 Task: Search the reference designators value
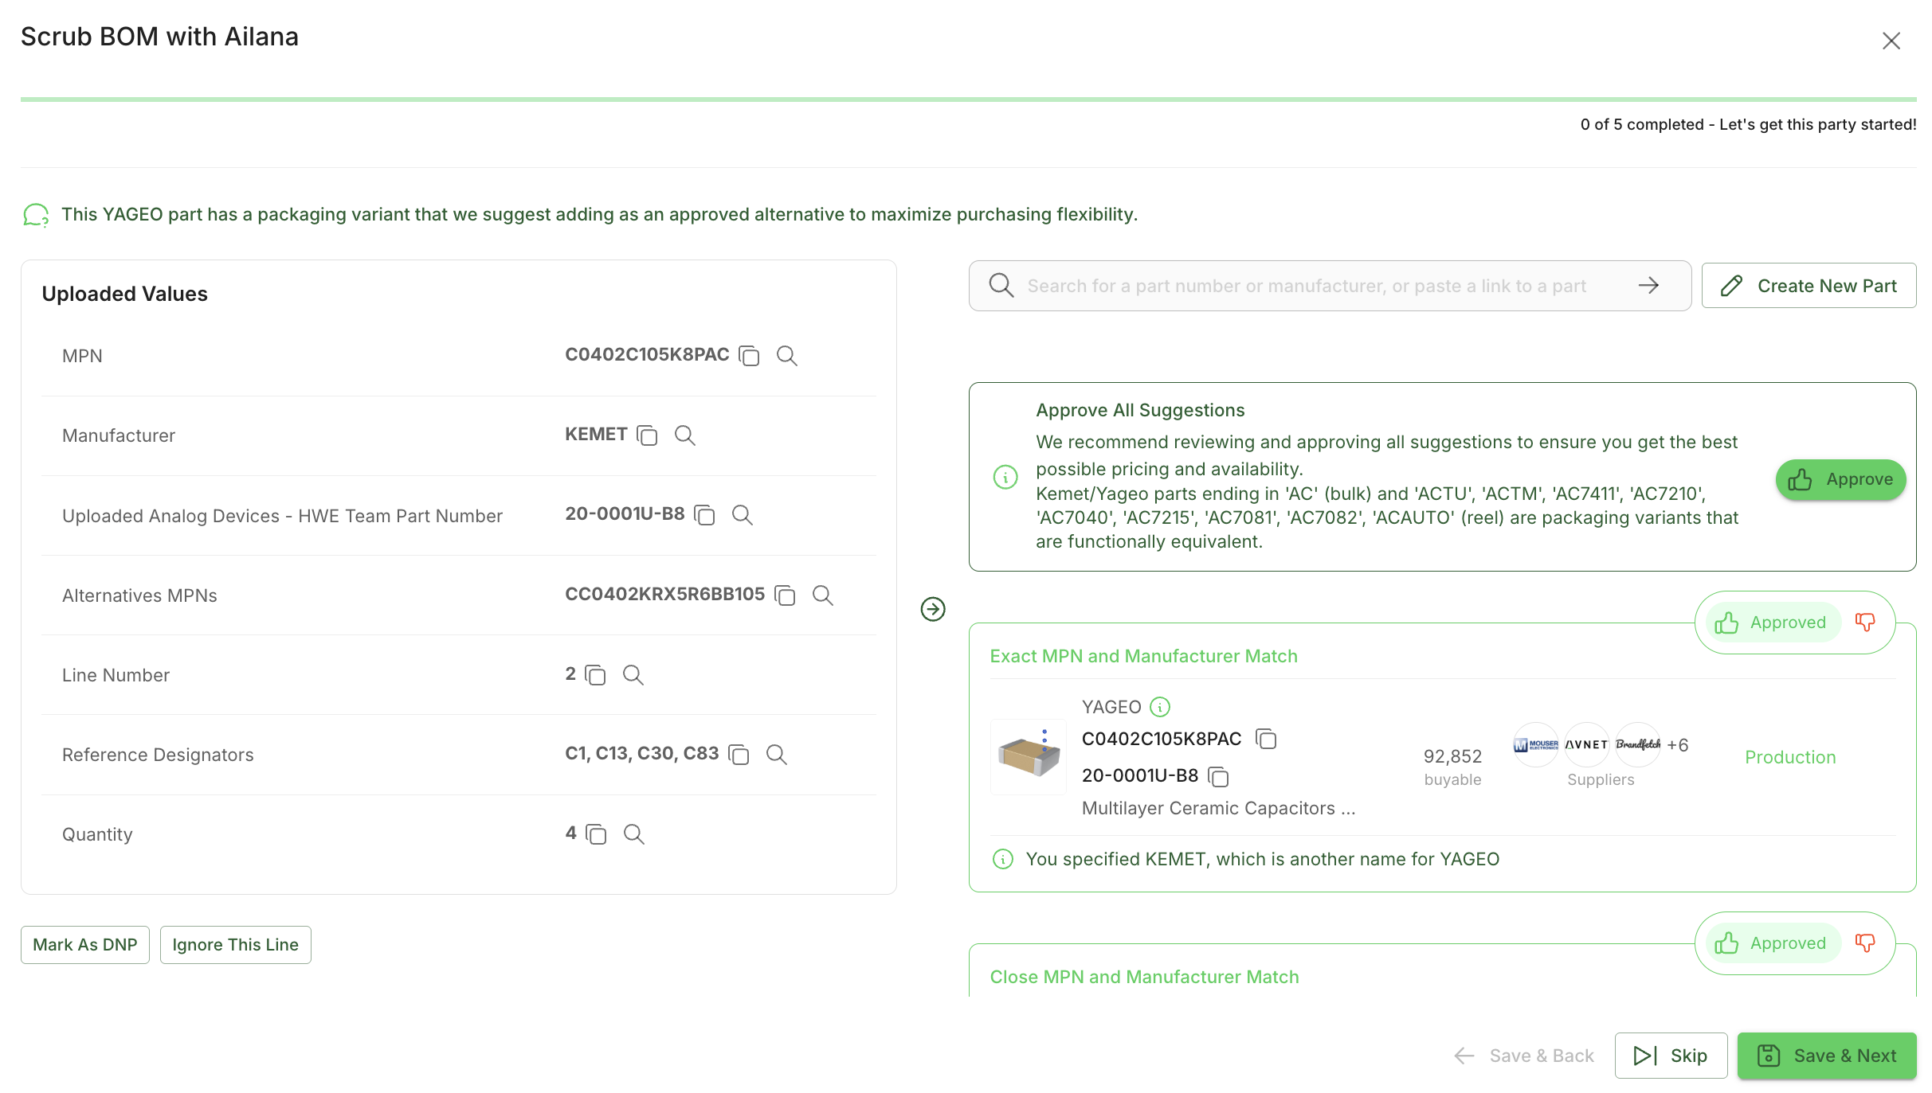[777, 755]
